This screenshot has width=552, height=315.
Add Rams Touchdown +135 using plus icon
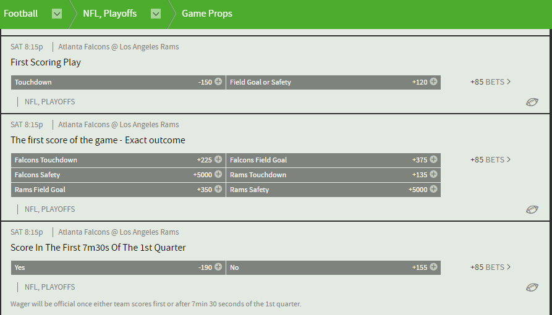pos(433,174)
